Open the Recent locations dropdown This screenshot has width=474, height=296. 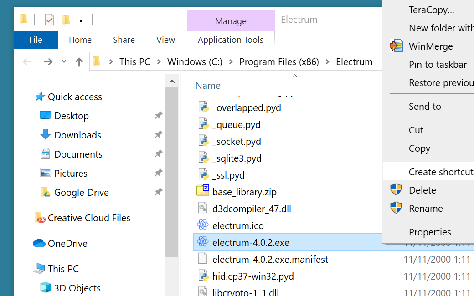(64, 61)
